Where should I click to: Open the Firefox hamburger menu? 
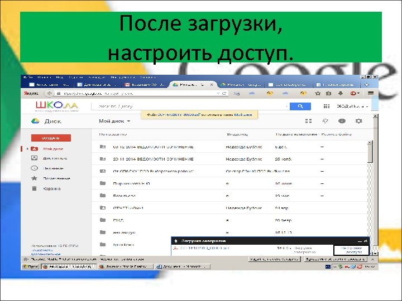click(371, 93)
